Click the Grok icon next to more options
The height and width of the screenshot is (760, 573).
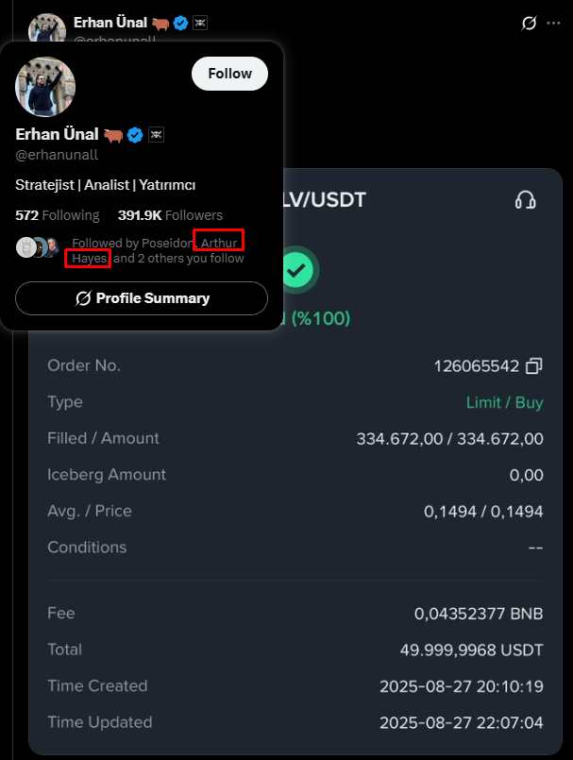tap(529, 23)
